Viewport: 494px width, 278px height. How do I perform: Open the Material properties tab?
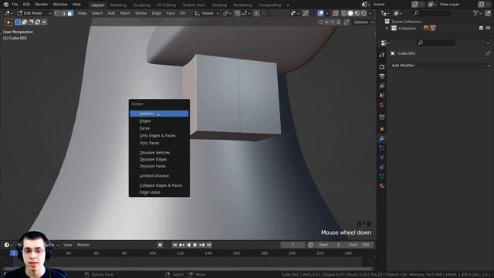click(382, 185)
